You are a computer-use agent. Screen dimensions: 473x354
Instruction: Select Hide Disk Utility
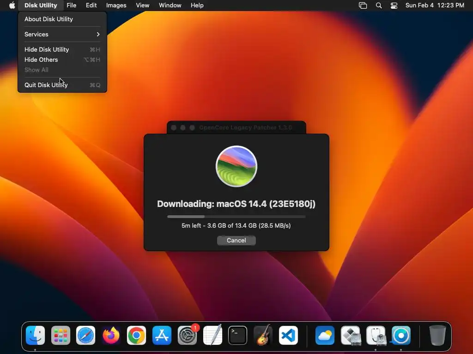(x=62, y=49)
